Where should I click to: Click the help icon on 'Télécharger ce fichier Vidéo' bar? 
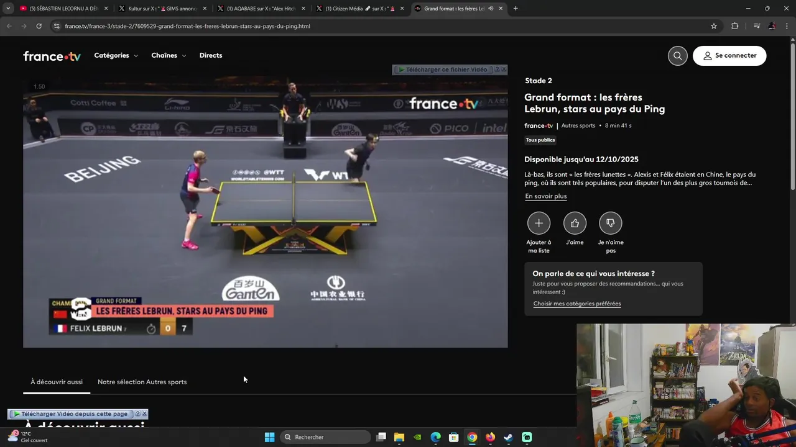coord(497,70)
